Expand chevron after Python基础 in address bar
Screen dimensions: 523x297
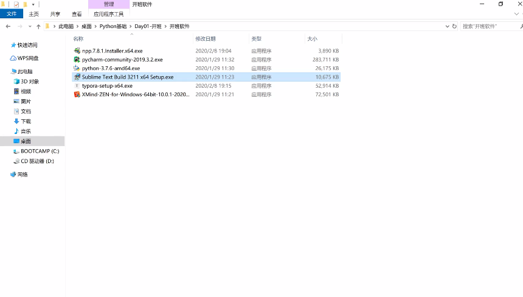pyautogui.click(x=130, y=26)
